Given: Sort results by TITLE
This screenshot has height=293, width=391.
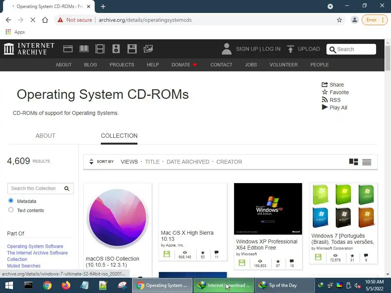Looking at the screenshot, I should [152, 162].
